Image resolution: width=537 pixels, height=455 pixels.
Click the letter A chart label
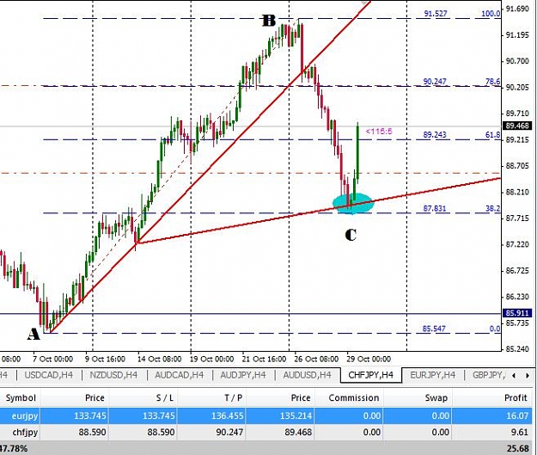[x=34, y=335]
